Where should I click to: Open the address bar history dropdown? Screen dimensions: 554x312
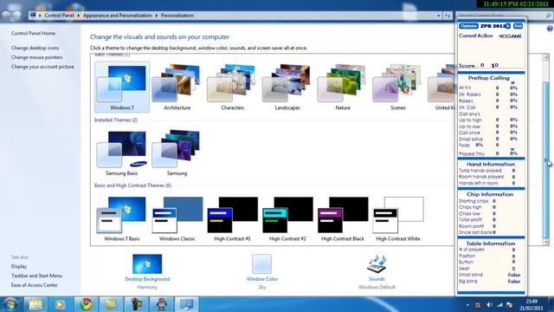click(439, 16)
